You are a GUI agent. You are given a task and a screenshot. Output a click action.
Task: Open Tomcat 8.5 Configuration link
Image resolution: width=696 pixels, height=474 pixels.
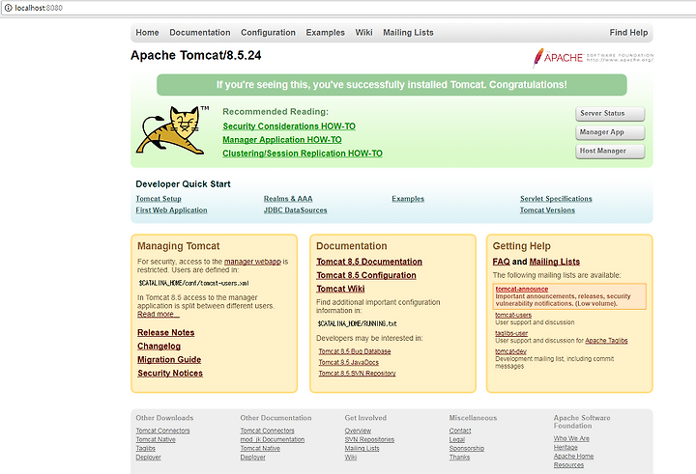click(x=366, y=275)
